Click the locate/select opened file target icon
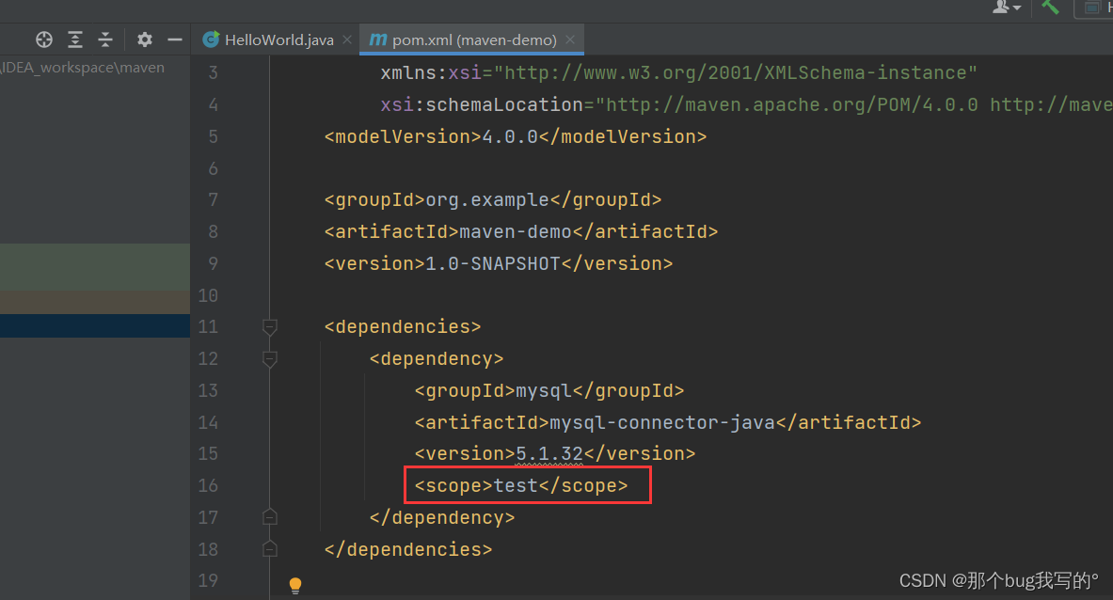 [44, 39]
